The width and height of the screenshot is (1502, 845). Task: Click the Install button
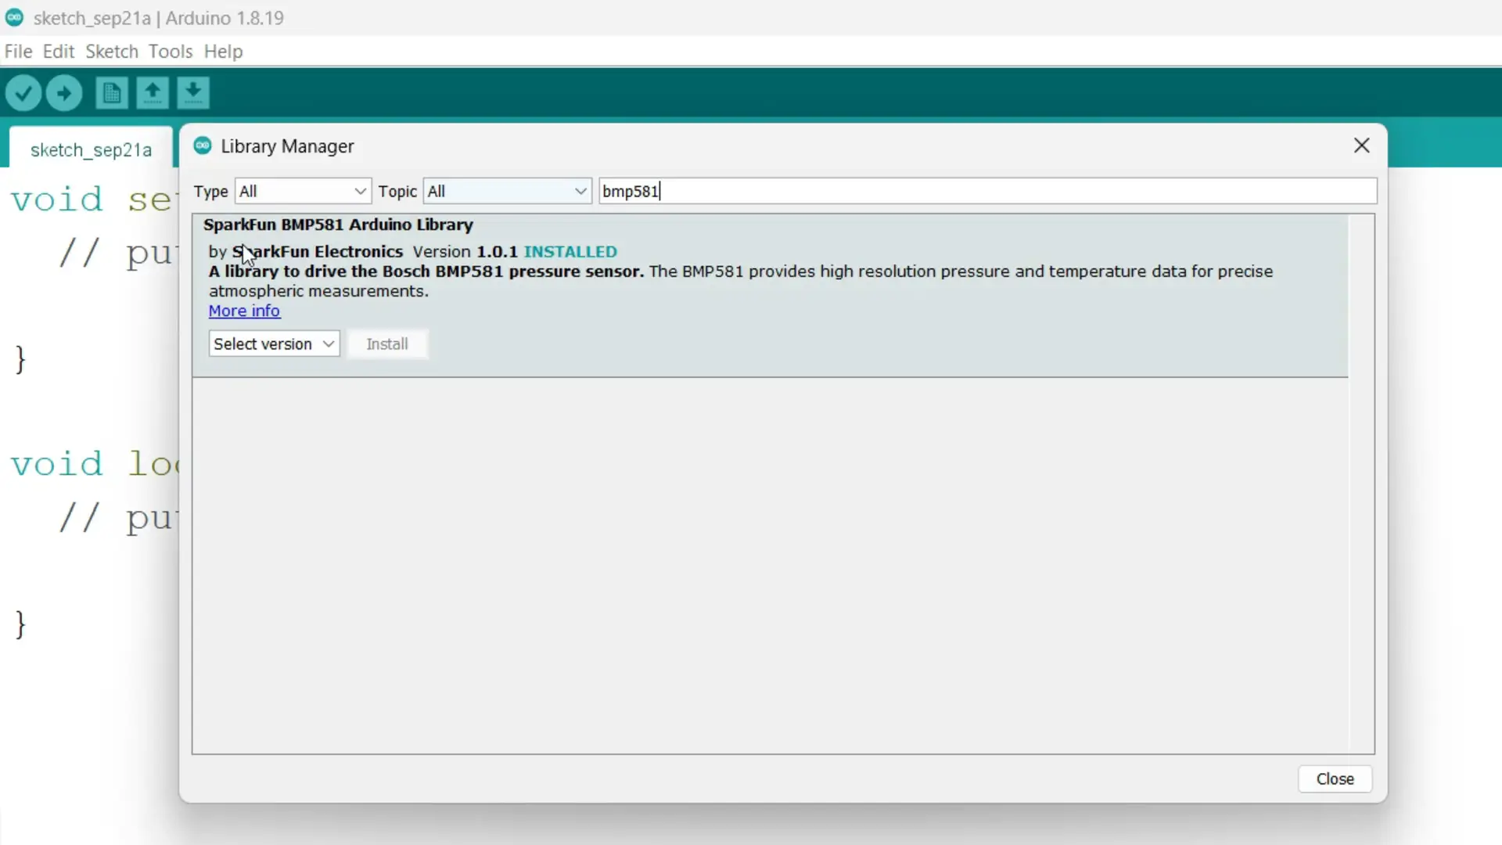point(387,343)
